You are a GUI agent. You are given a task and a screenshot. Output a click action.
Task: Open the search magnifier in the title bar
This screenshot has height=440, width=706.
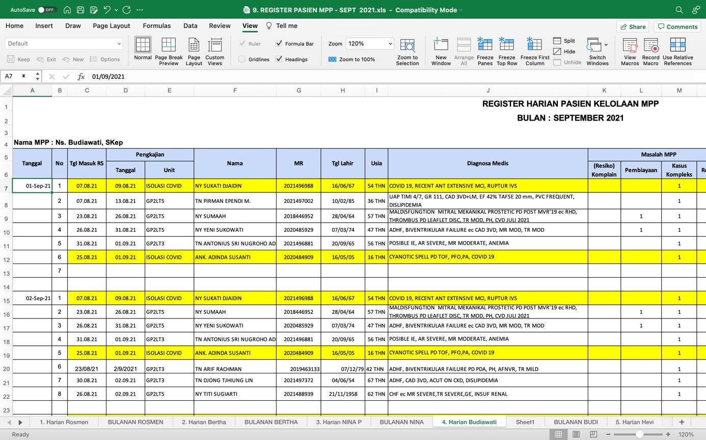[679, 10]
